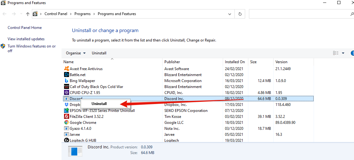Expand the address bar history dropdown
Viewport: 354px width, 160px height.
pyautogui.click(x=230, y=14)
